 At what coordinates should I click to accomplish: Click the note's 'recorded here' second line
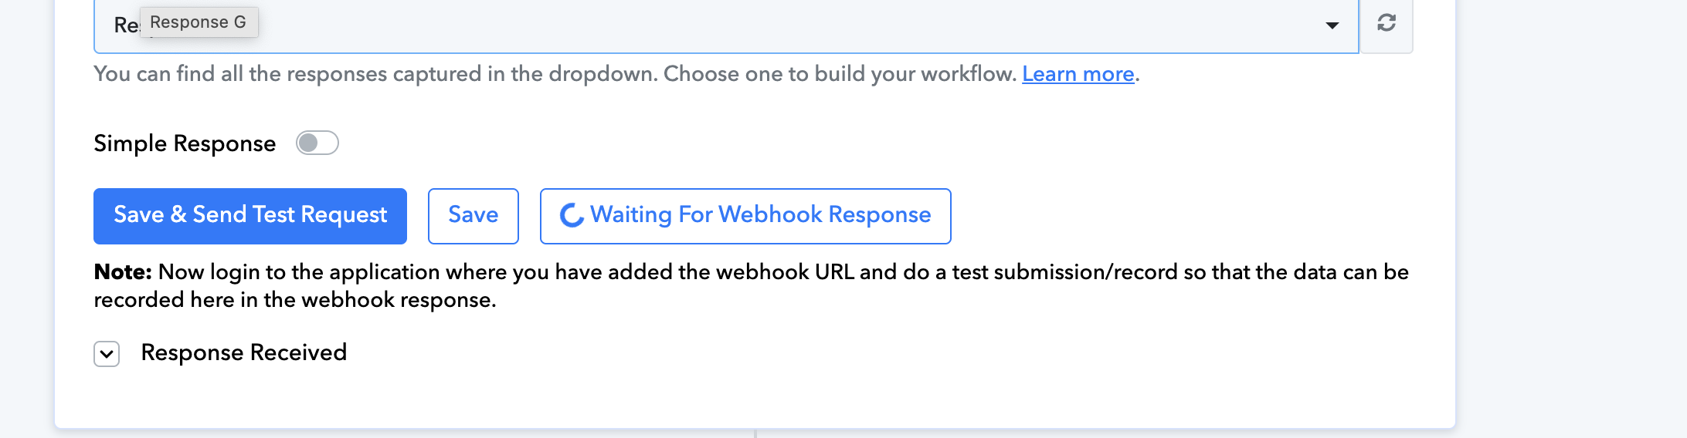[295, 300]
